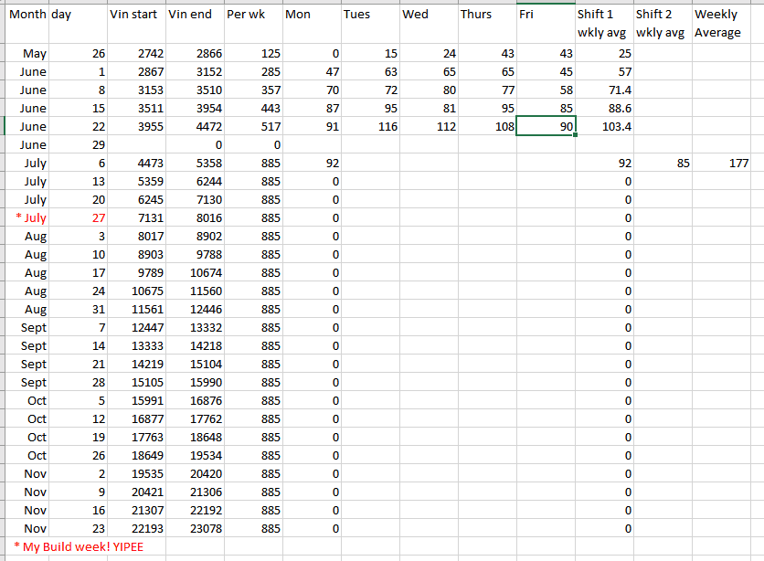
Task: Select the Shift 1 average cell 71.4
Action: pos(603,90)
